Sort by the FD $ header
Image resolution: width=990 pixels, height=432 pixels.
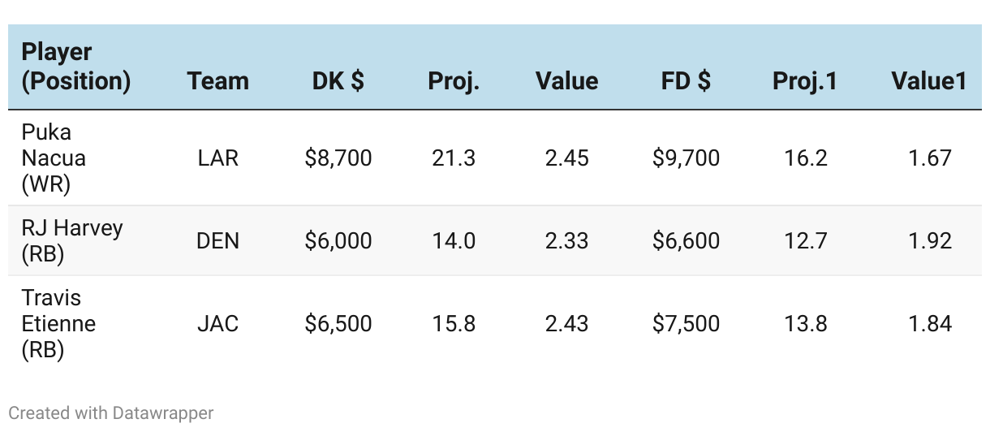click(686, 81)
